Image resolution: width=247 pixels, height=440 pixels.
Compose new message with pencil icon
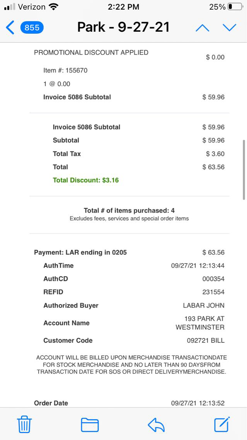point(222,424)
